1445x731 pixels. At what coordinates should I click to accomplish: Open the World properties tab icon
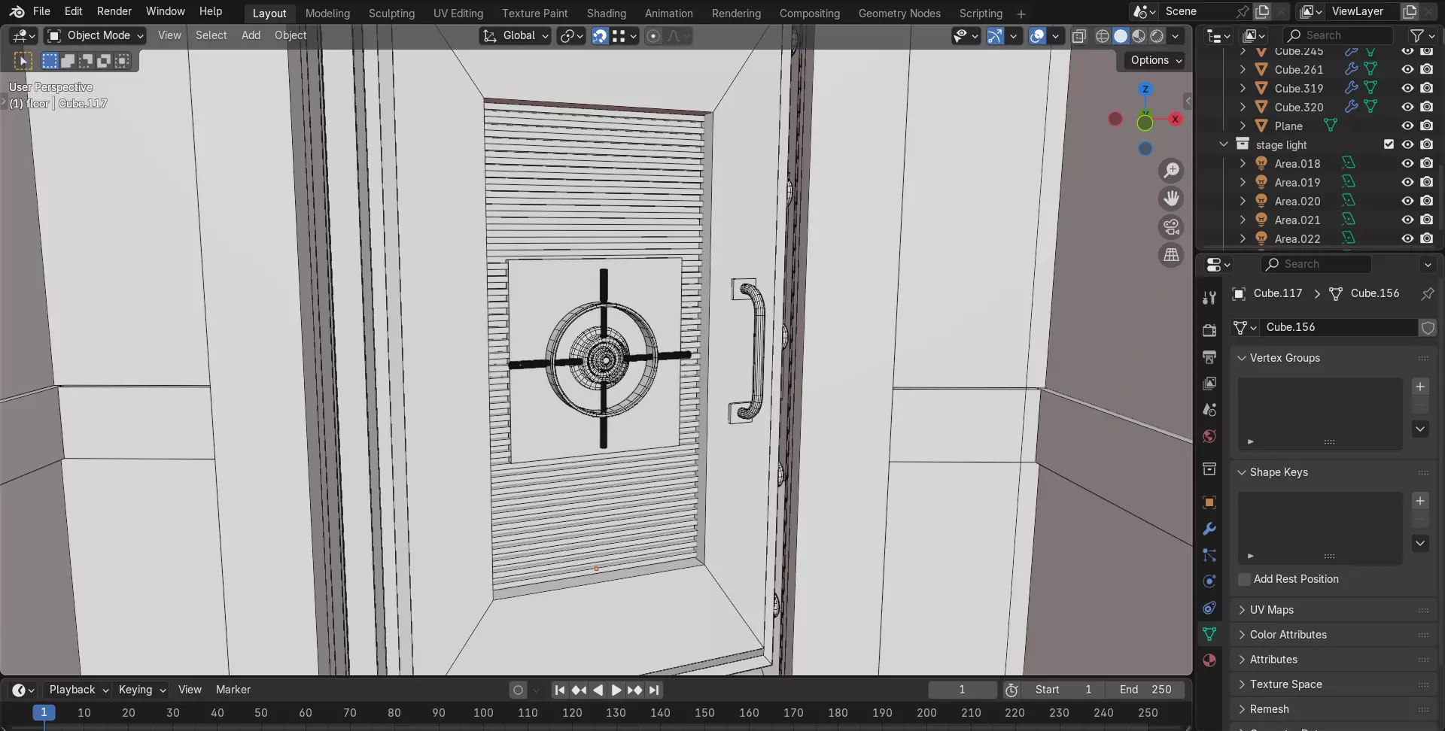[1209, 436]
